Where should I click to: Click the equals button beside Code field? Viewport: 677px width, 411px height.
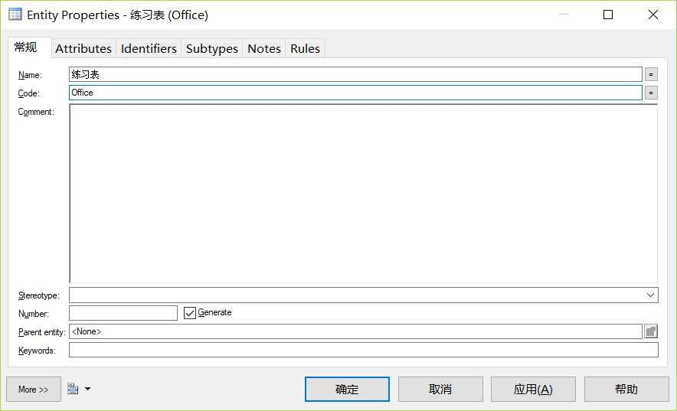pyautogui.click(x=651, y=93)
